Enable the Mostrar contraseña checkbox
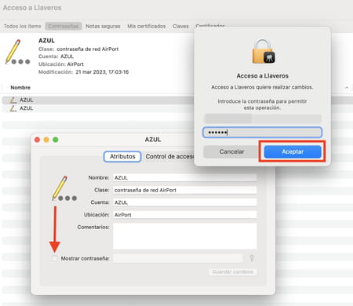The width and height of the screenshot is (353, 306). point(54,258)
